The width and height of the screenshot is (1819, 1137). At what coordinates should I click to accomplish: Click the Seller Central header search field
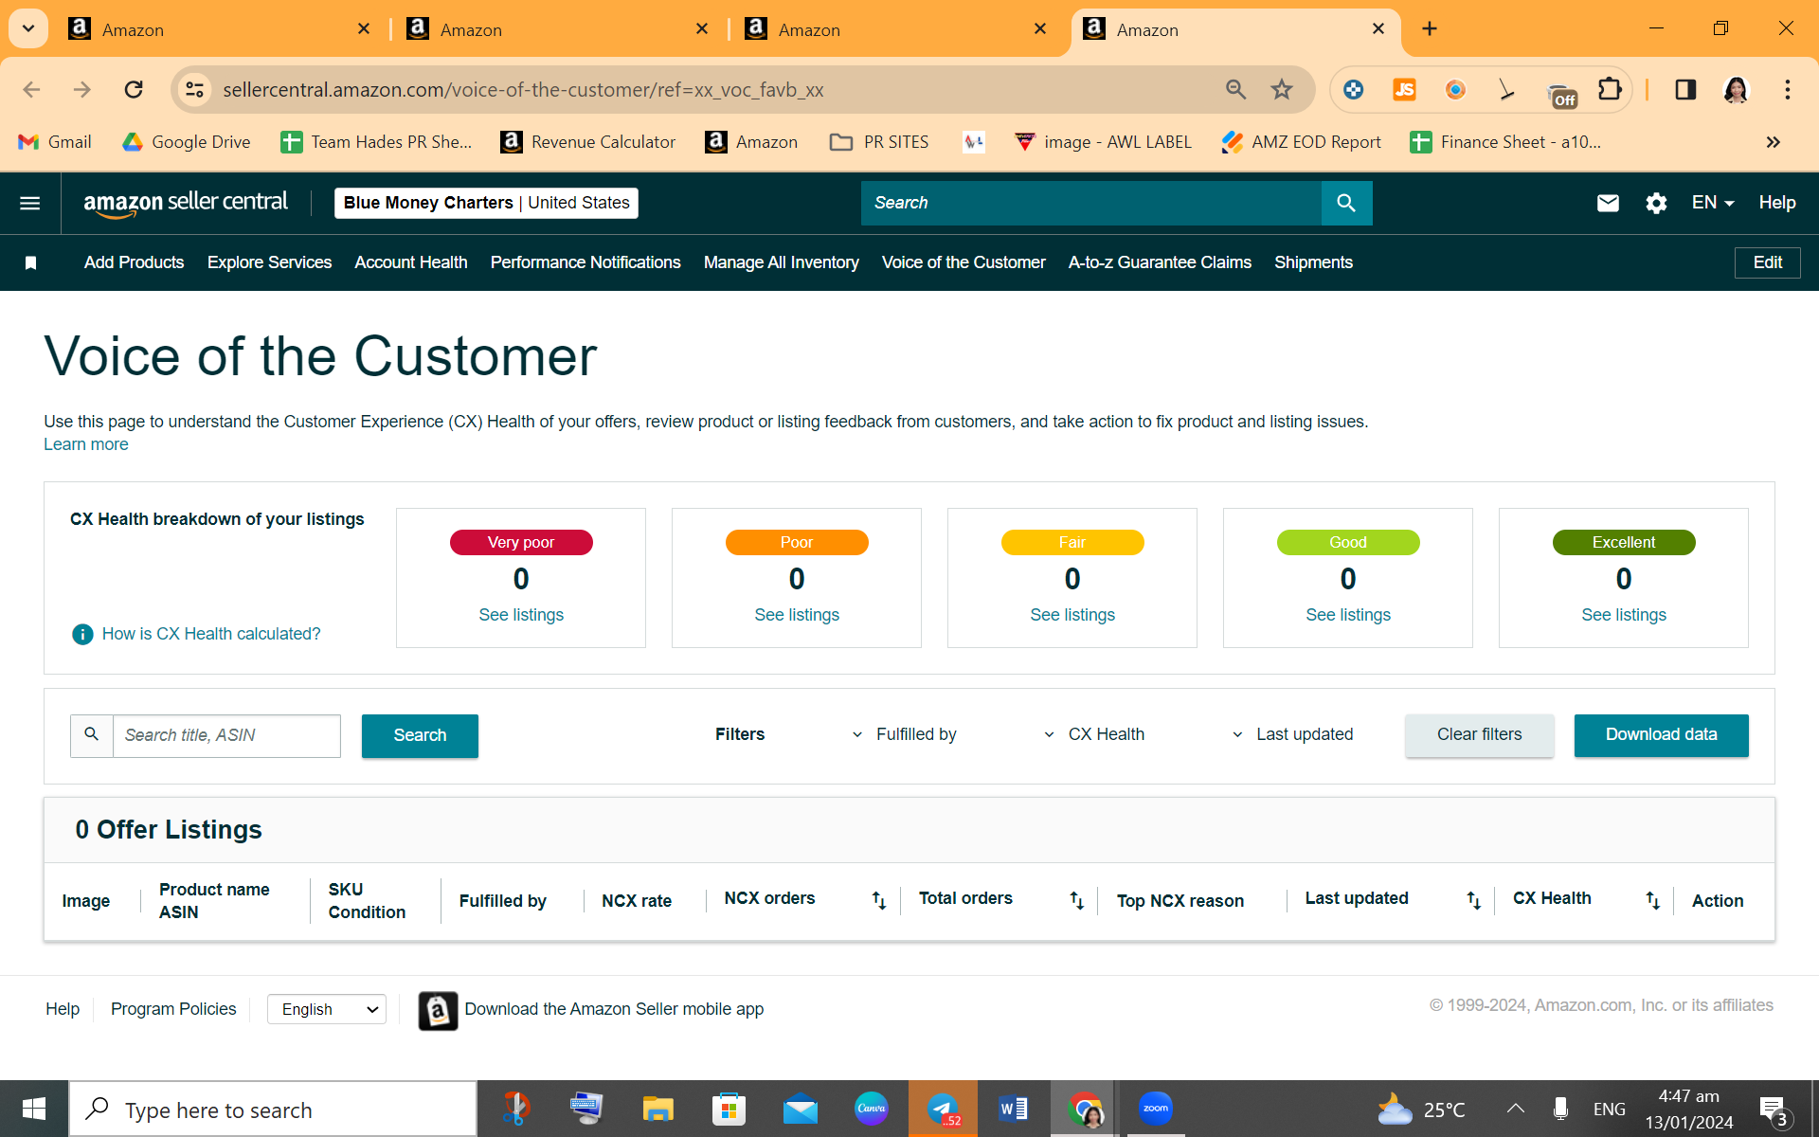click(1091, 203)
